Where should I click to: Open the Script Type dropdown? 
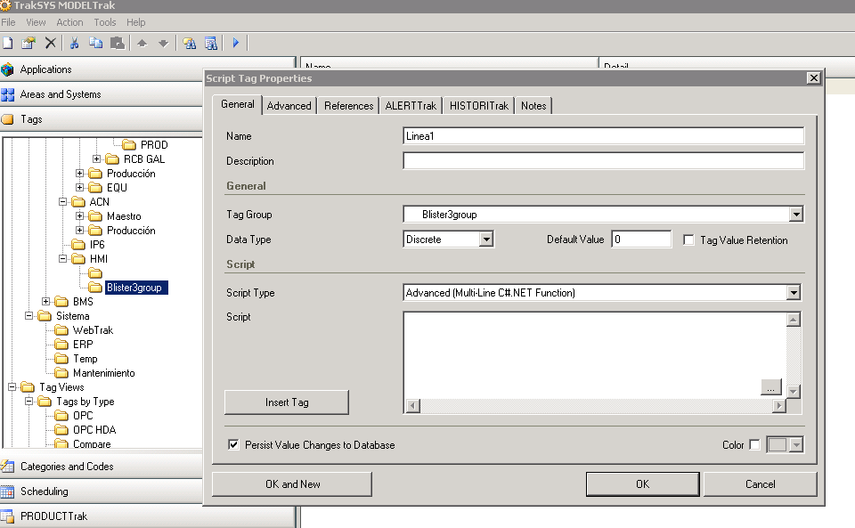pos(794,293)
